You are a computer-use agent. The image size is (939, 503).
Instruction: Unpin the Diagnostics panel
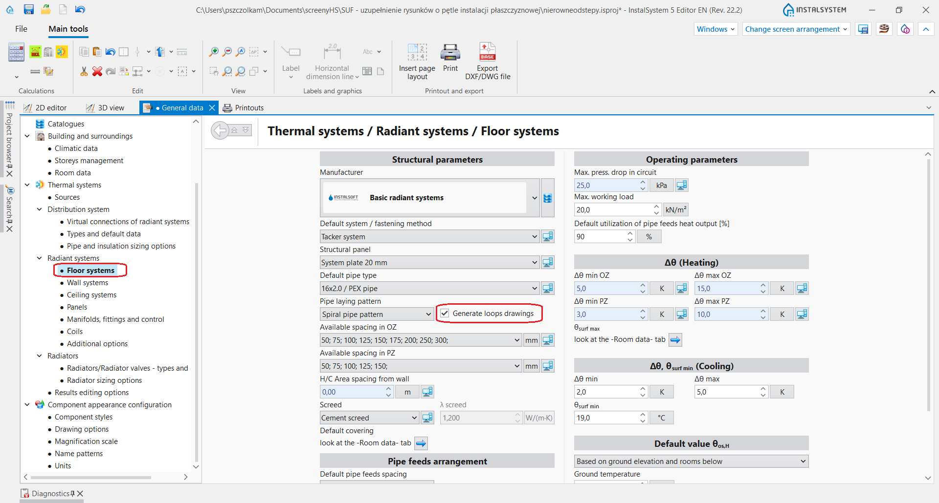(x=72, y=494)
